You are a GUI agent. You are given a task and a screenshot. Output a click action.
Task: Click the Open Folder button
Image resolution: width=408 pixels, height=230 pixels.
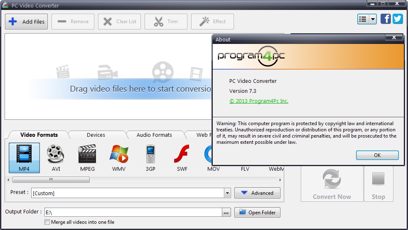coord(257,212)
